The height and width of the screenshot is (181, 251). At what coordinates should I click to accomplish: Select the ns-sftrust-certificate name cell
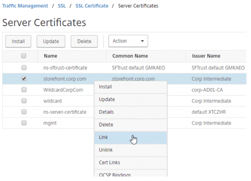pos(65,68)
